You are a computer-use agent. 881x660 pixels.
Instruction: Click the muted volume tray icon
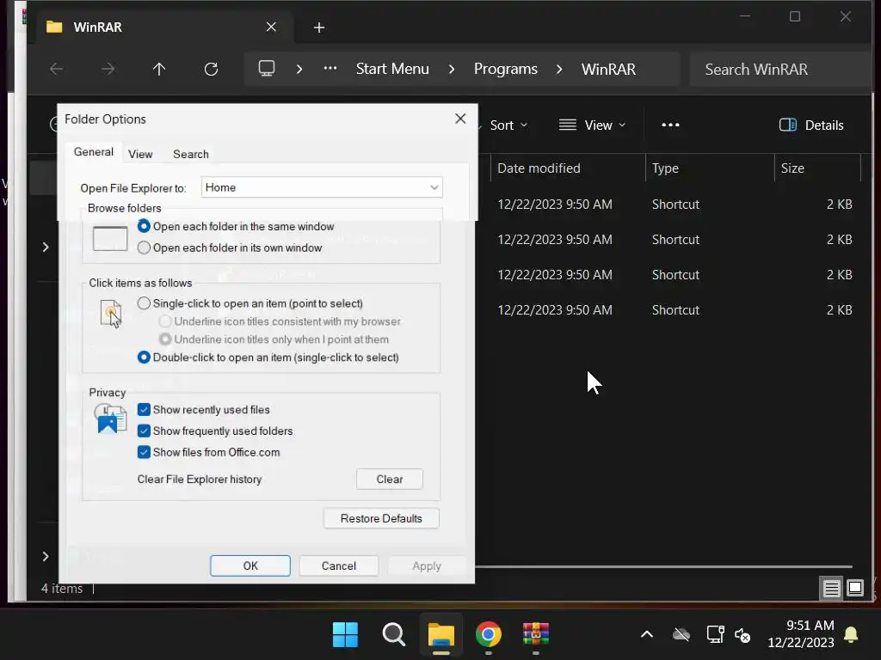(x=742, y=635)
